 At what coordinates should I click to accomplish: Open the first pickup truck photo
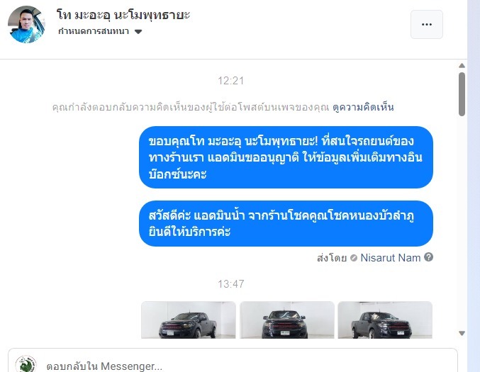(189, 320)
